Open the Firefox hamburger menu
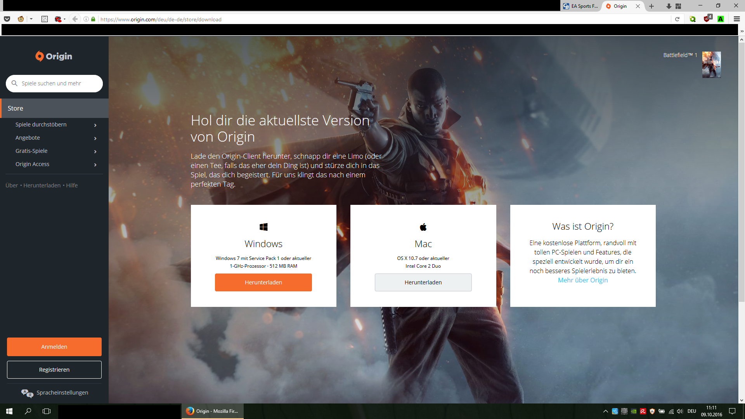This screenshot has width=745, height=419. [736, 19]
